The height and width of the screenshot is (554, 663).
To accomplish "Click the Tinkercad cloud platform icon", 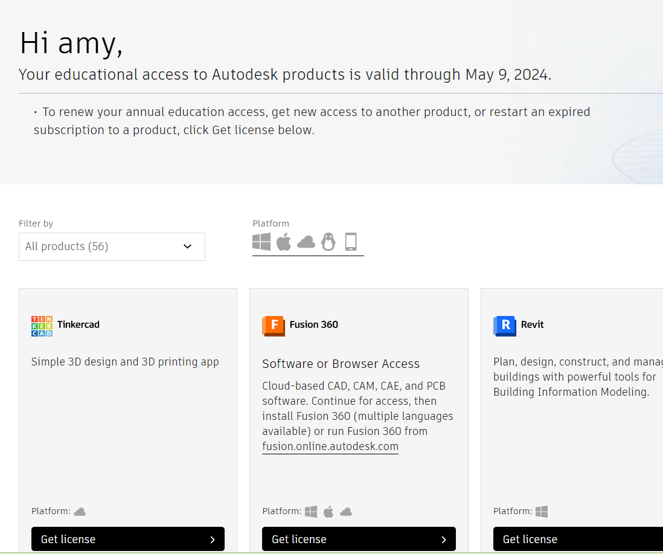I will click(x=80, y=512).
